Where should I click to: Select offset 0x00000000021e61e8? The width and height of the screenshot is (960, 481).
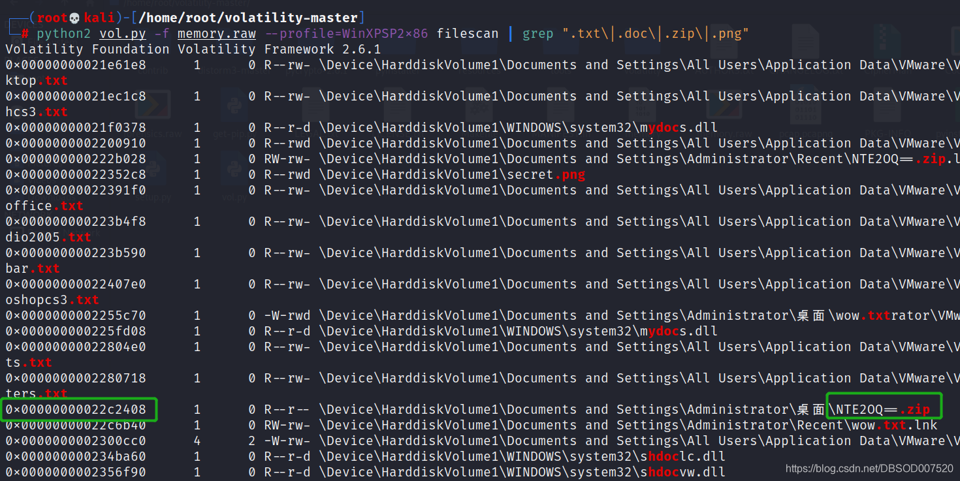pyautogui.click(x=76, y=65)
